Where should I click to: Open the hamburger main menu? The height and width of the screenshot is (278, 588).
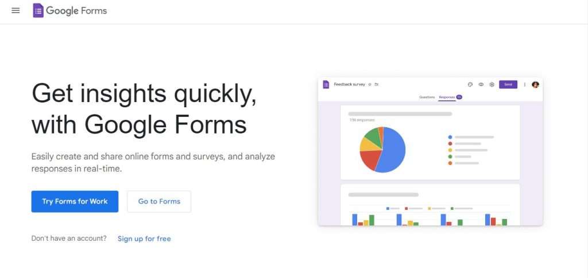click(16, 10)
